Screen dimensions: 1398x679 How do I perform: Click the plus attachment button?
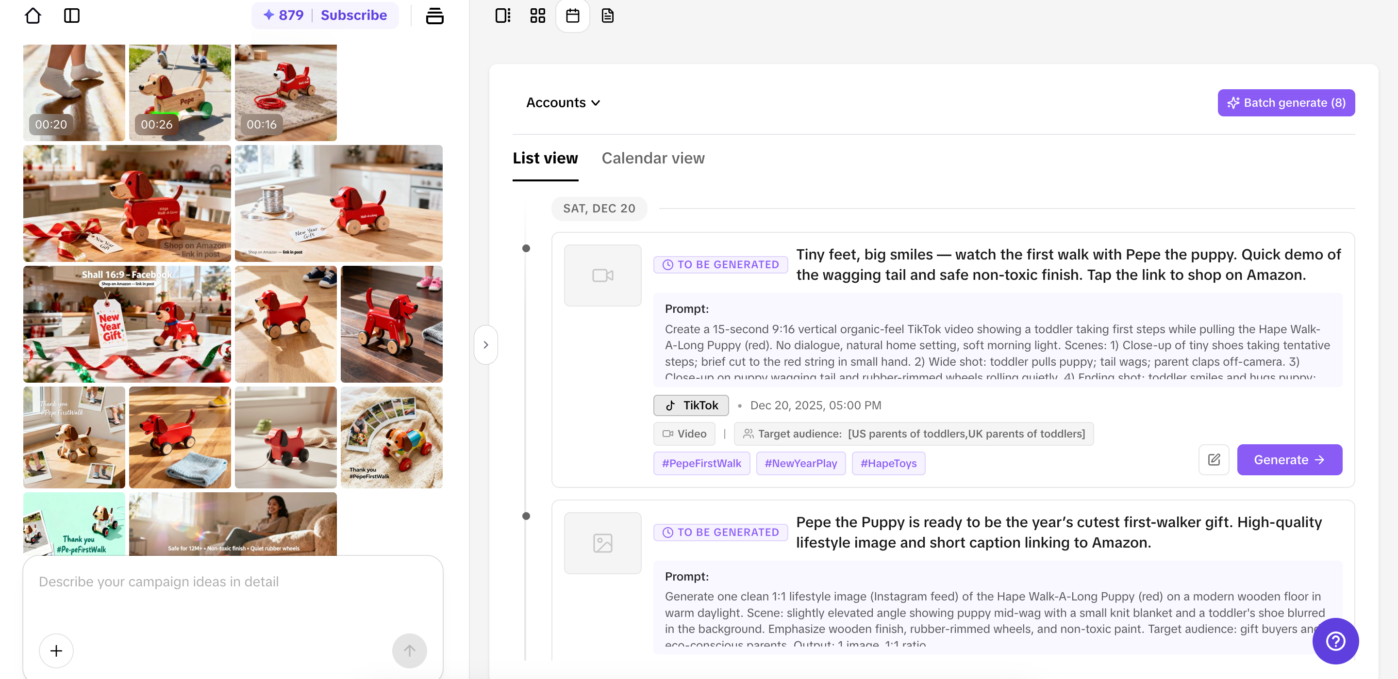pyautogui.click(x=56, y=650)
